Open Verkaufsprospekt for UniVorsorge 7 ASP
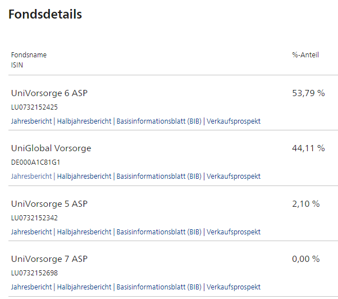The image size is (338, 299). pos(234,287)
